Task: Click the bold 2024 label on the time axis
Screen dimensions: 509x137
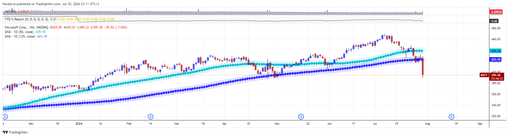Action: 79,124
